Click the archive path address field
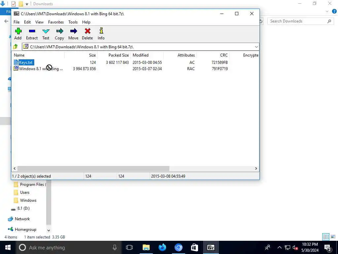 coord(138,47)
